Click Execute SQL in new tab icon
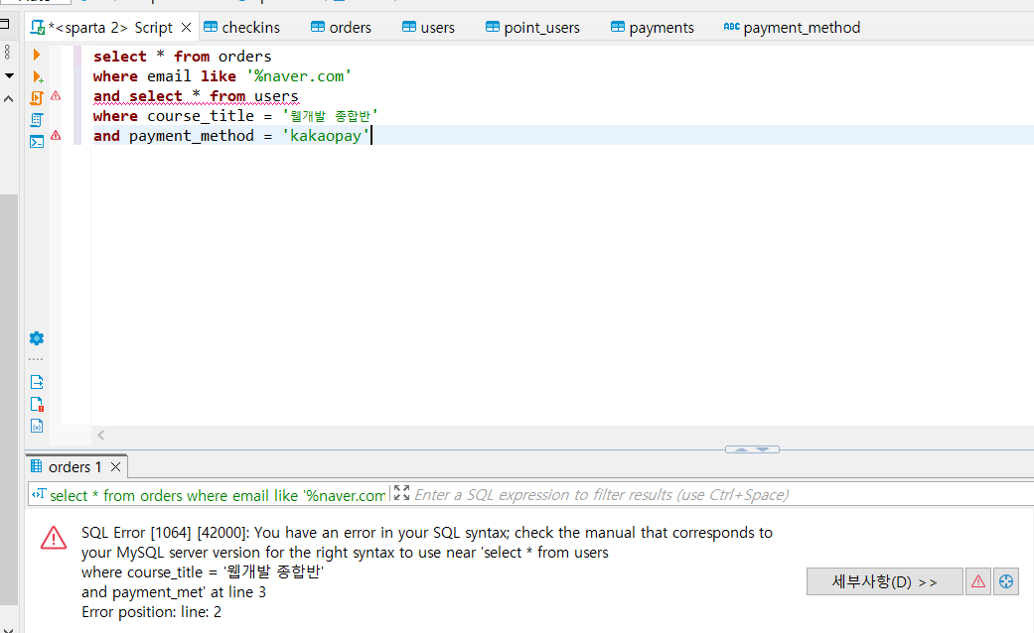 pos(38,76)
